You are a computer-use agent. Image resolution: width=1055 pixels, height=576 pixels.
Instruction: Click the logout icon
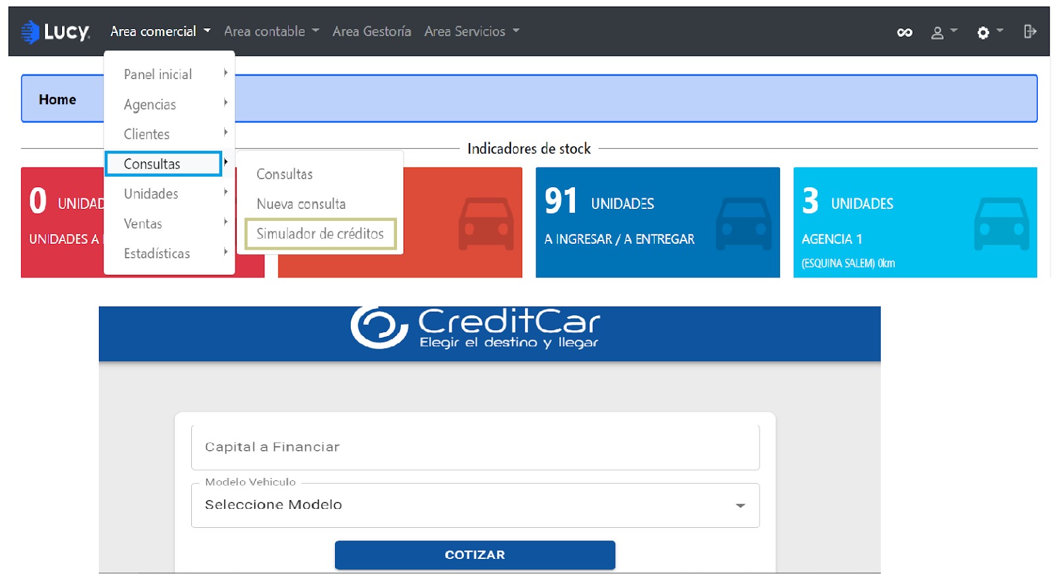[x=1030, y=32]
